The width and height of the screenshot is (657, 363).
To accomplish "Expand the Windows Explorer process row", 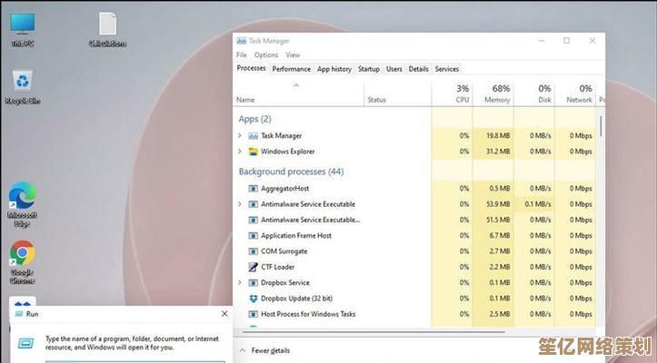I will click(x=240, y=152).
